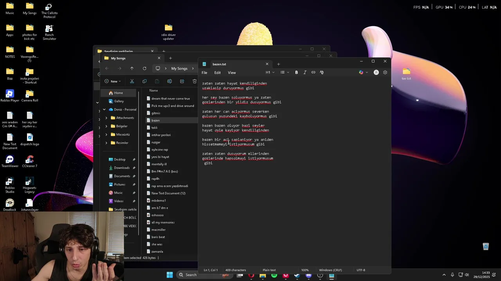Image resolution: width=501 pixels, height=281 pixels.
Task: Click Windows (CRLF) in Notepad status bar
Action: coord(330,270)
